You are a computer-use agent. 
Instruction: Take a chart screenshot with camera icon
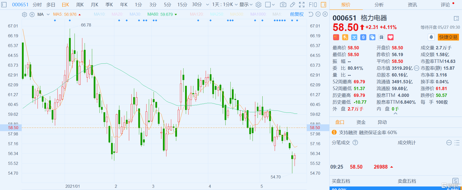(283, 5)
